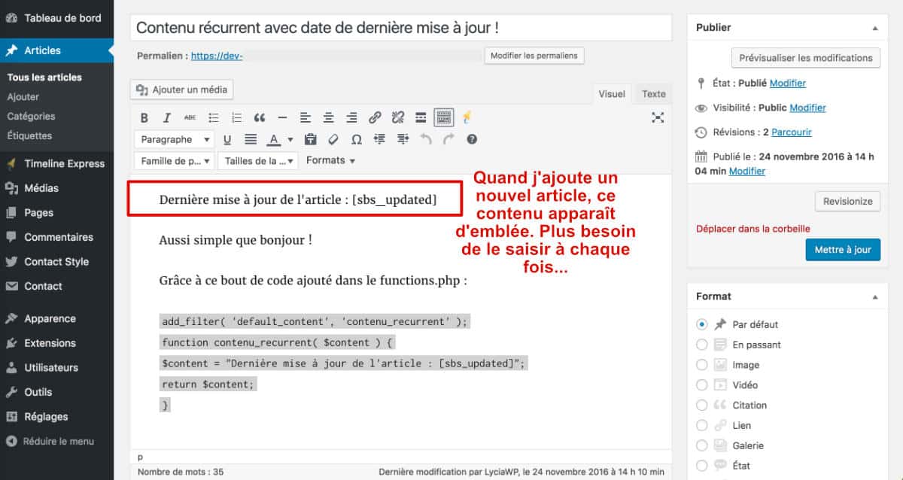Switch to the Texte editor tab

pos(653,93)
